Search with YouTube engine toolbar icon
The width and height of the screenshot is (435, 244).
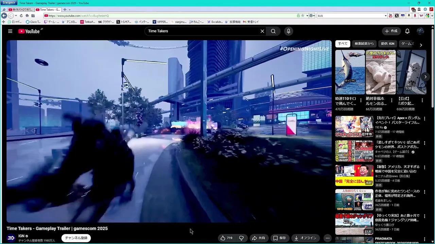(x=390, y=16)
